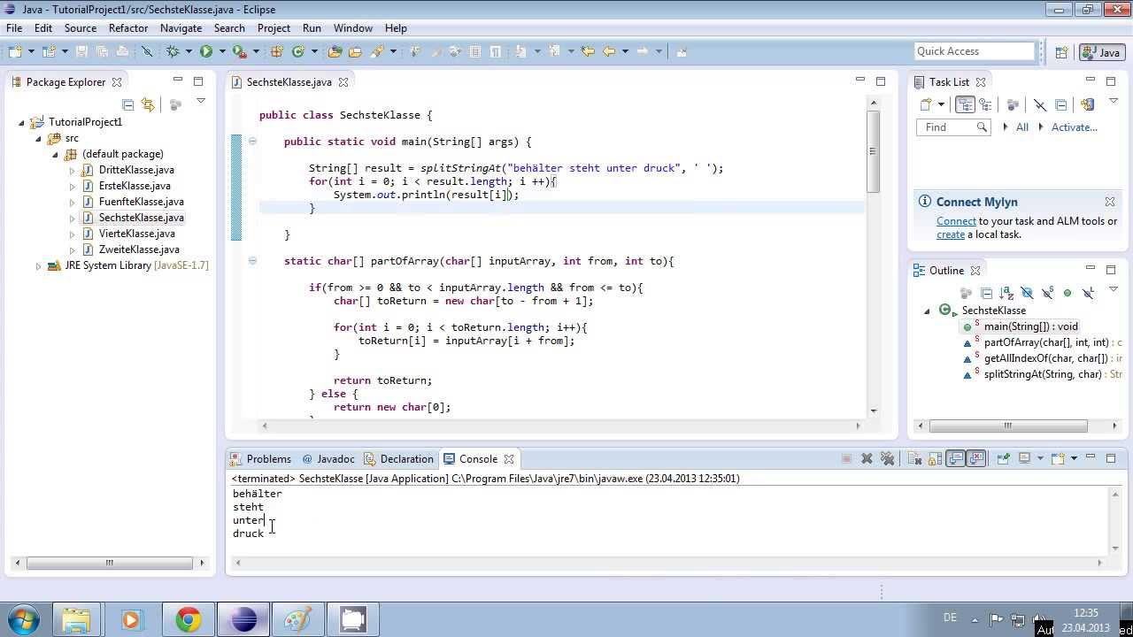1133x637 pixels.
Task: Toggle Show Console When Standard Out Changes
Action: coord(956,458)
